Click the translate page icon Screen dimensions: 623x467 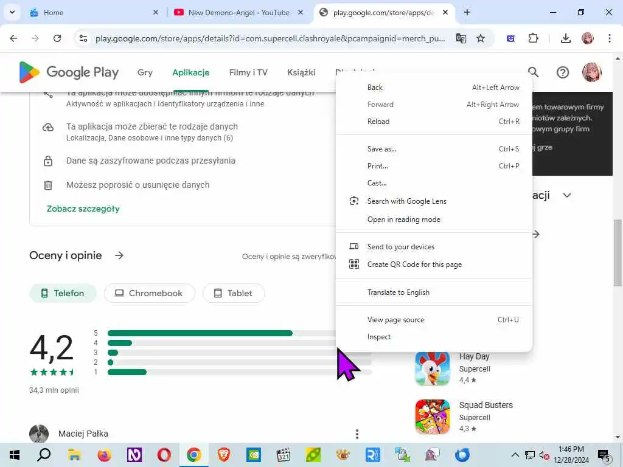(461, 38)
